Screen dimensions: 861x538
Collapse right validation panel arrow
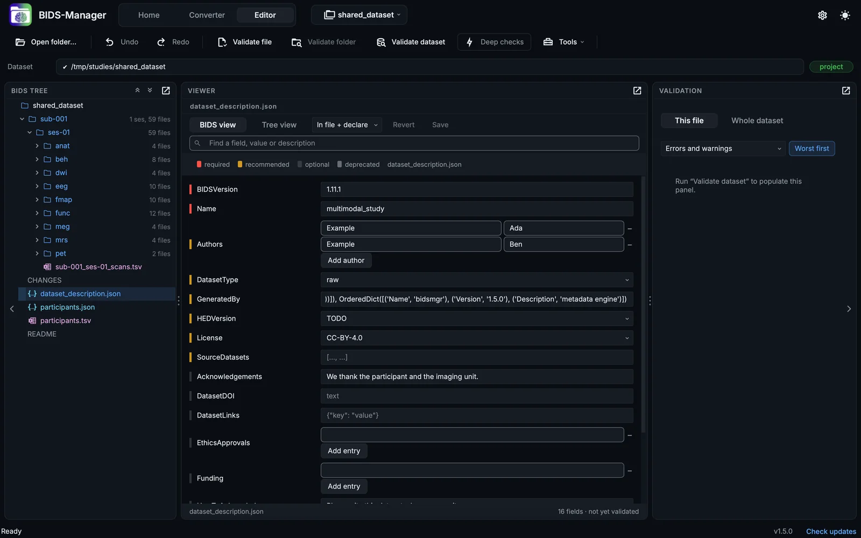(849, 309)
